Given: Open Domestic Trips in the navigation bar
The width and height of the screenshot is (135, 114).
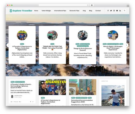Looking at the screenshot, I should 74,11.
